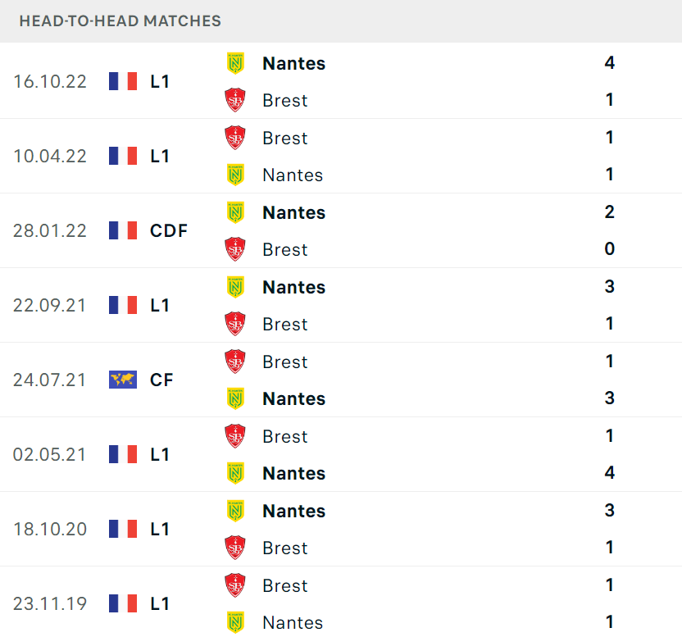This screenshot has width=682, height=637.
Task: Click the CDF competition label
Action: 169,230
